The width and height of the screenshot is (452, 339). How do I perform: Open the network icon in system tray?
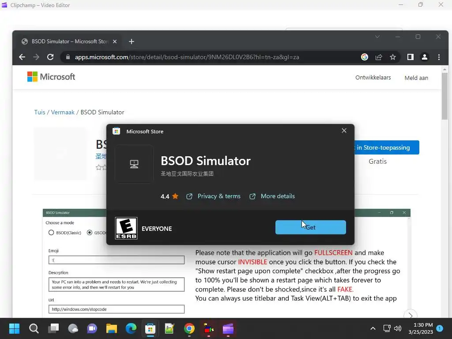click(x=387, y=328)
